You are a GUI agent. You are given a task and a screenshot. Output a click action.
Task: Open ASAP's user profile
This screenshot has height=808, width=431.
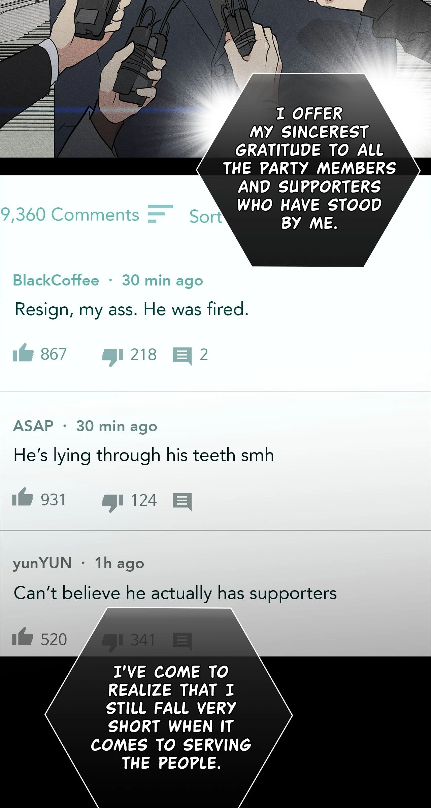(33, 426)
